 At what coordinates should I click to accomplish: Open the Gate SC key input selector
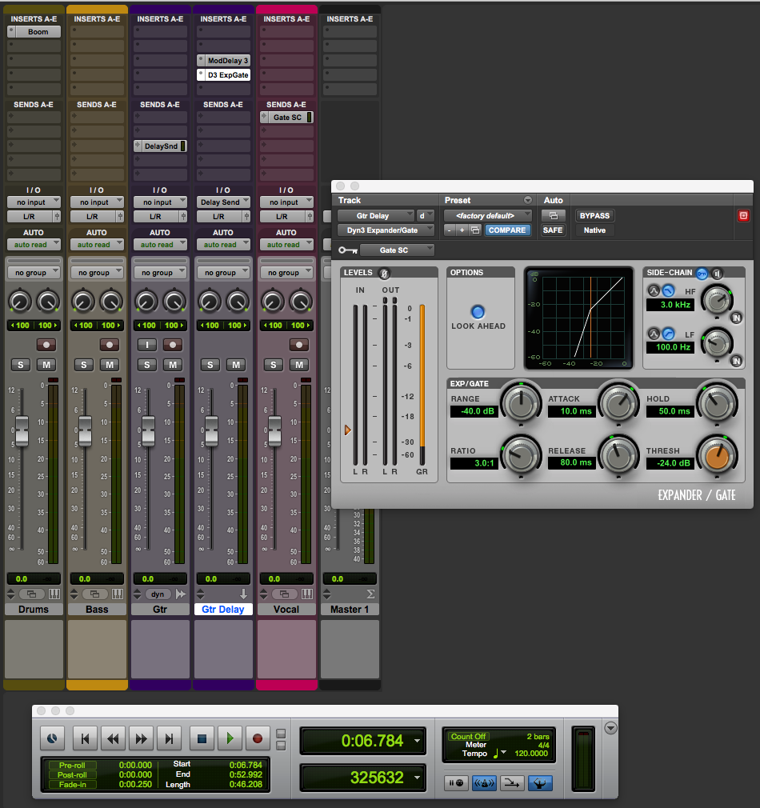396,250
